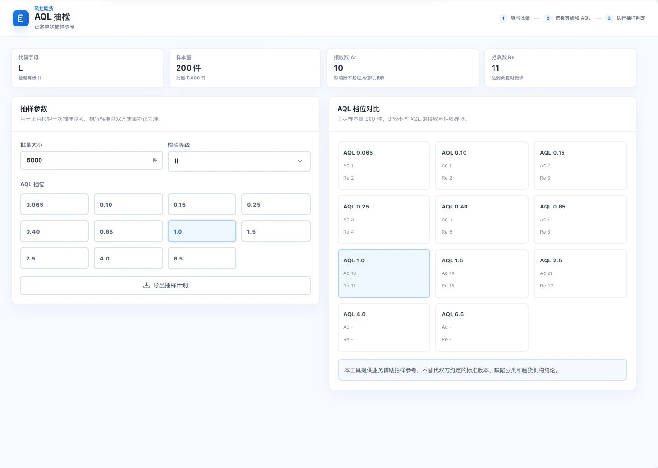658x468 pixels.
Task: Go to step 1 填写批量
Action: click(514, 18)
